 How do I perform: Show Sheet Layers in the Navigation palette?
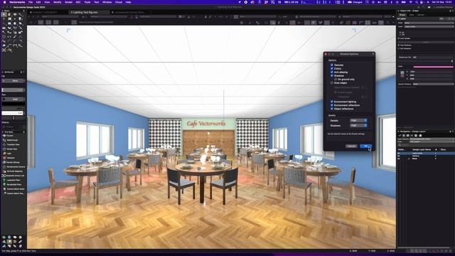(x=407, y=135)
